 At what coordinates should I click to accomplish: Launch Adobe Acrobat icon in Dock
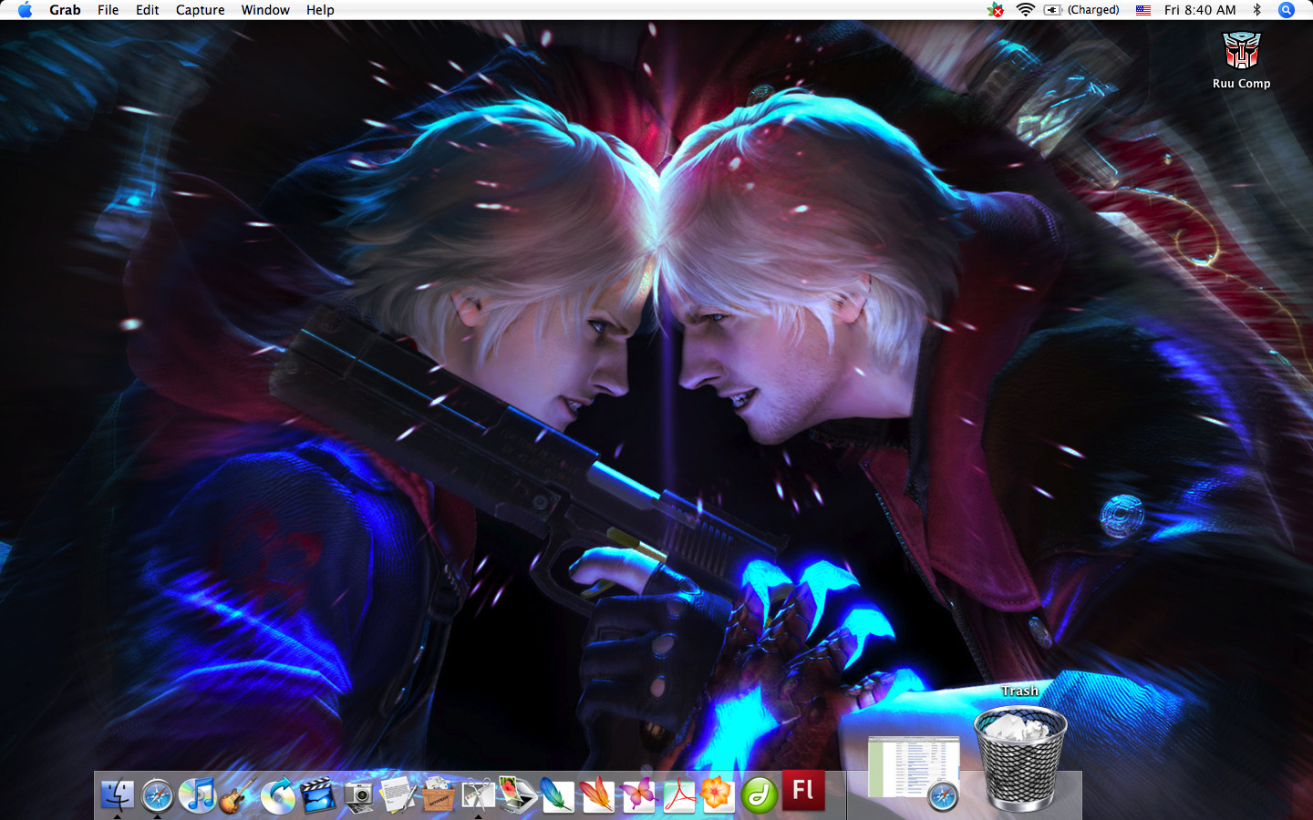(678, 795)
